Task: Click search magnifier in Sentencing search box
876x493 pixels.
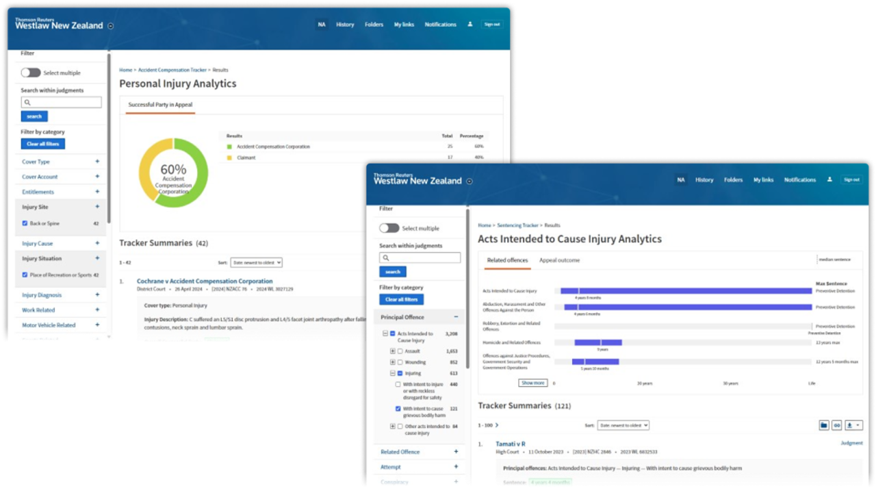Action: coord(386,258)
